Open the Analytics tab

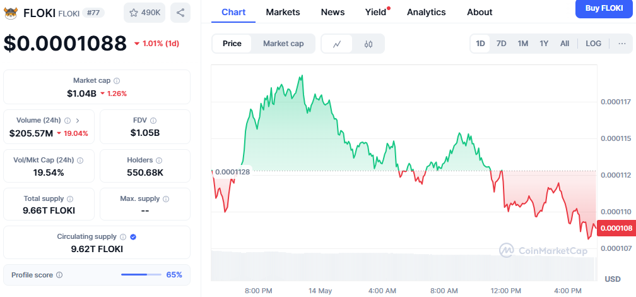[x=427, y=12]
